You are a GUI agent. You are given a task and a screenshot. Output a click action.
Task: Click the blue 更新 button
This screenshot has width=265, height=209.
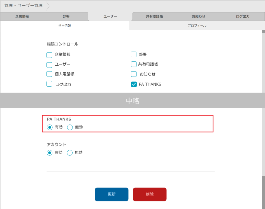coord(111,194)
